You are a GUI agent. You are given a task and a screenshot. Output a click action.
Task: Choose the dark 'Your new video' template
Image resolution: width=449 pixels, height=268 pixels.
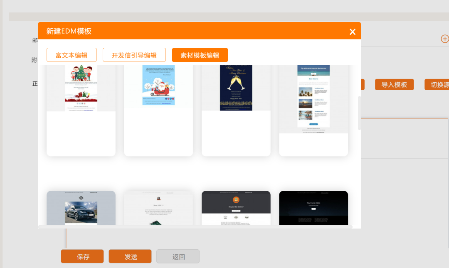coord(313,208)
